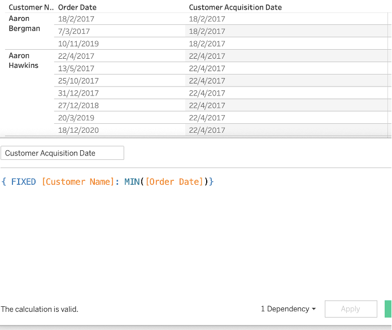Click [Order Date] inside the formula
The height and width of the screenshot is (330, 392).
(175, 181)
